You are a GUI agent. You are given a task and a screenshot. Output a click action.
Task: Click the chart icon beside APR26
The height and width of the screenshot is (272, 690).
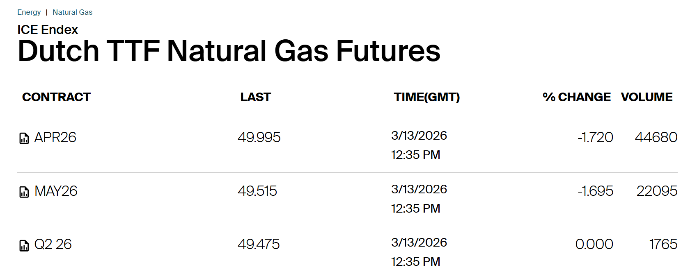coord(24,138)
